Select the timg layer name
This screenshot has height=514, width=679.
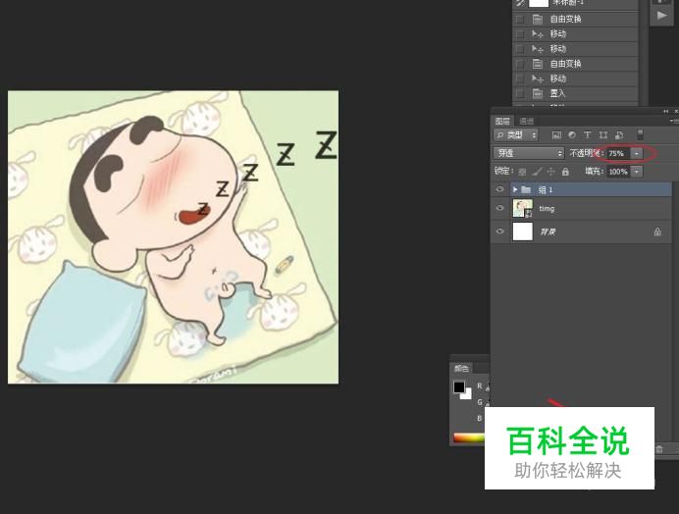pyautogui.click(x=547, y=209)
